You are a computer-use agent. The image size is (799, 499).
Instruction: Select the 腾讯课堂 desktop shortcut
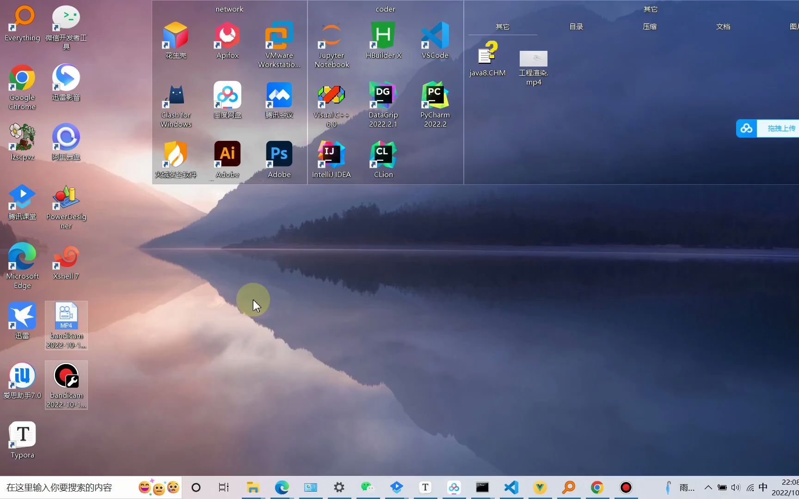pos(22,202)
